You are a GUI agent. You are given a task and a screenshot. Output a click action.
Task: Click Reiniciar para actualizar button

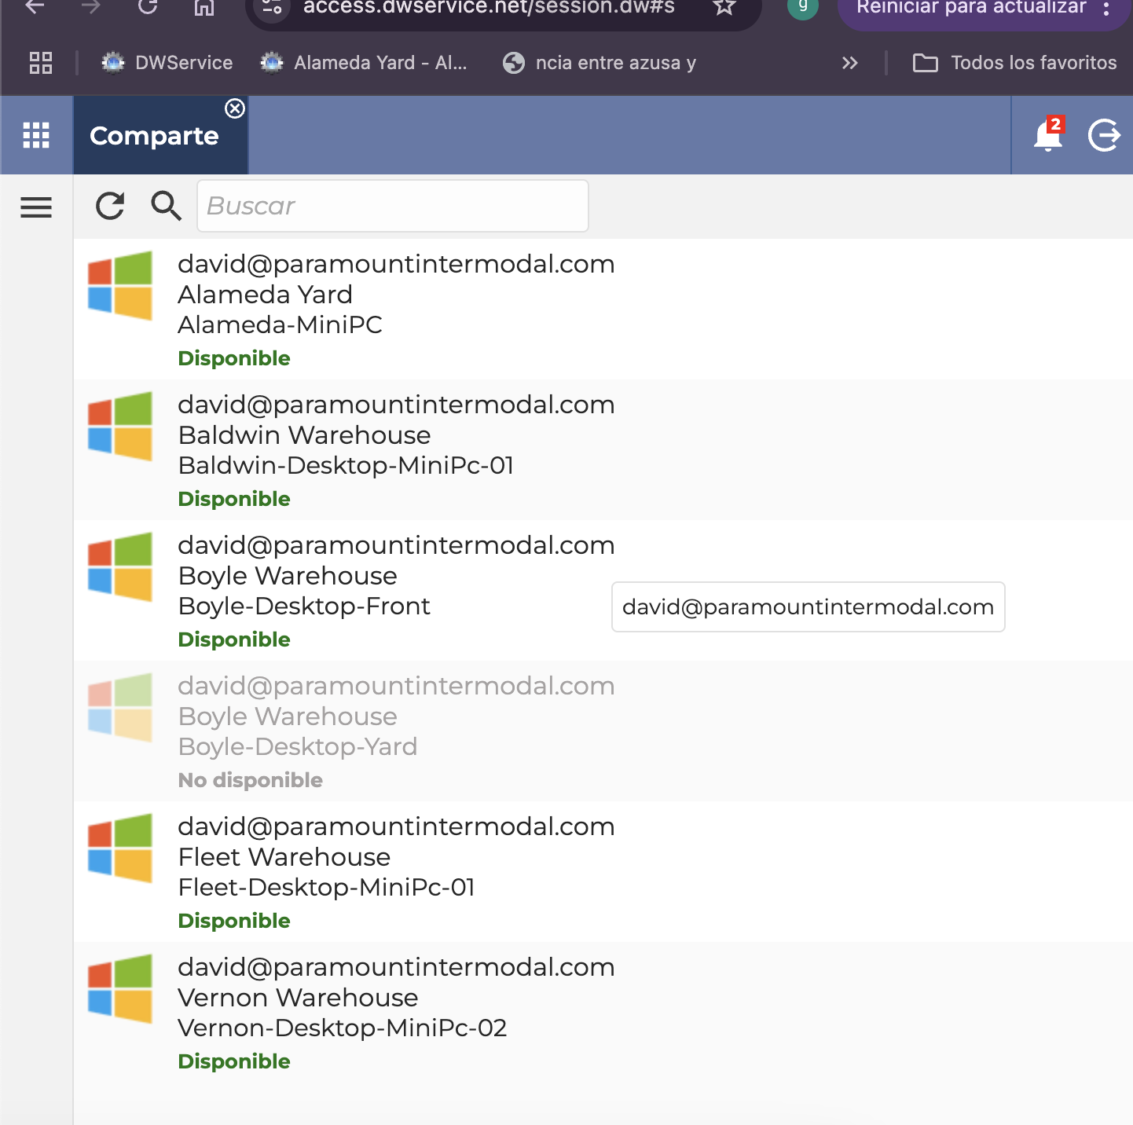coord(971,8)
